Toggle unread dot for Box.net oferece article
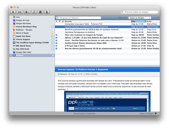 click(x=56, y=49)
